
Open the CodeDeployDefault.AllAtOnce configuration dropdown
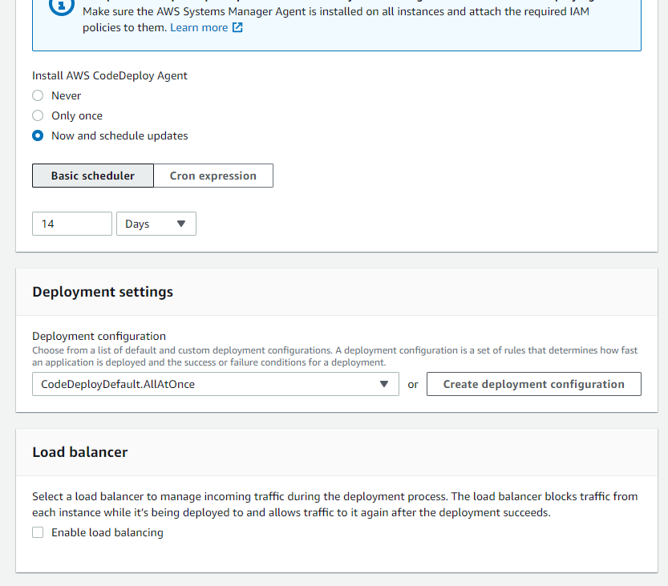click(216, 384)
